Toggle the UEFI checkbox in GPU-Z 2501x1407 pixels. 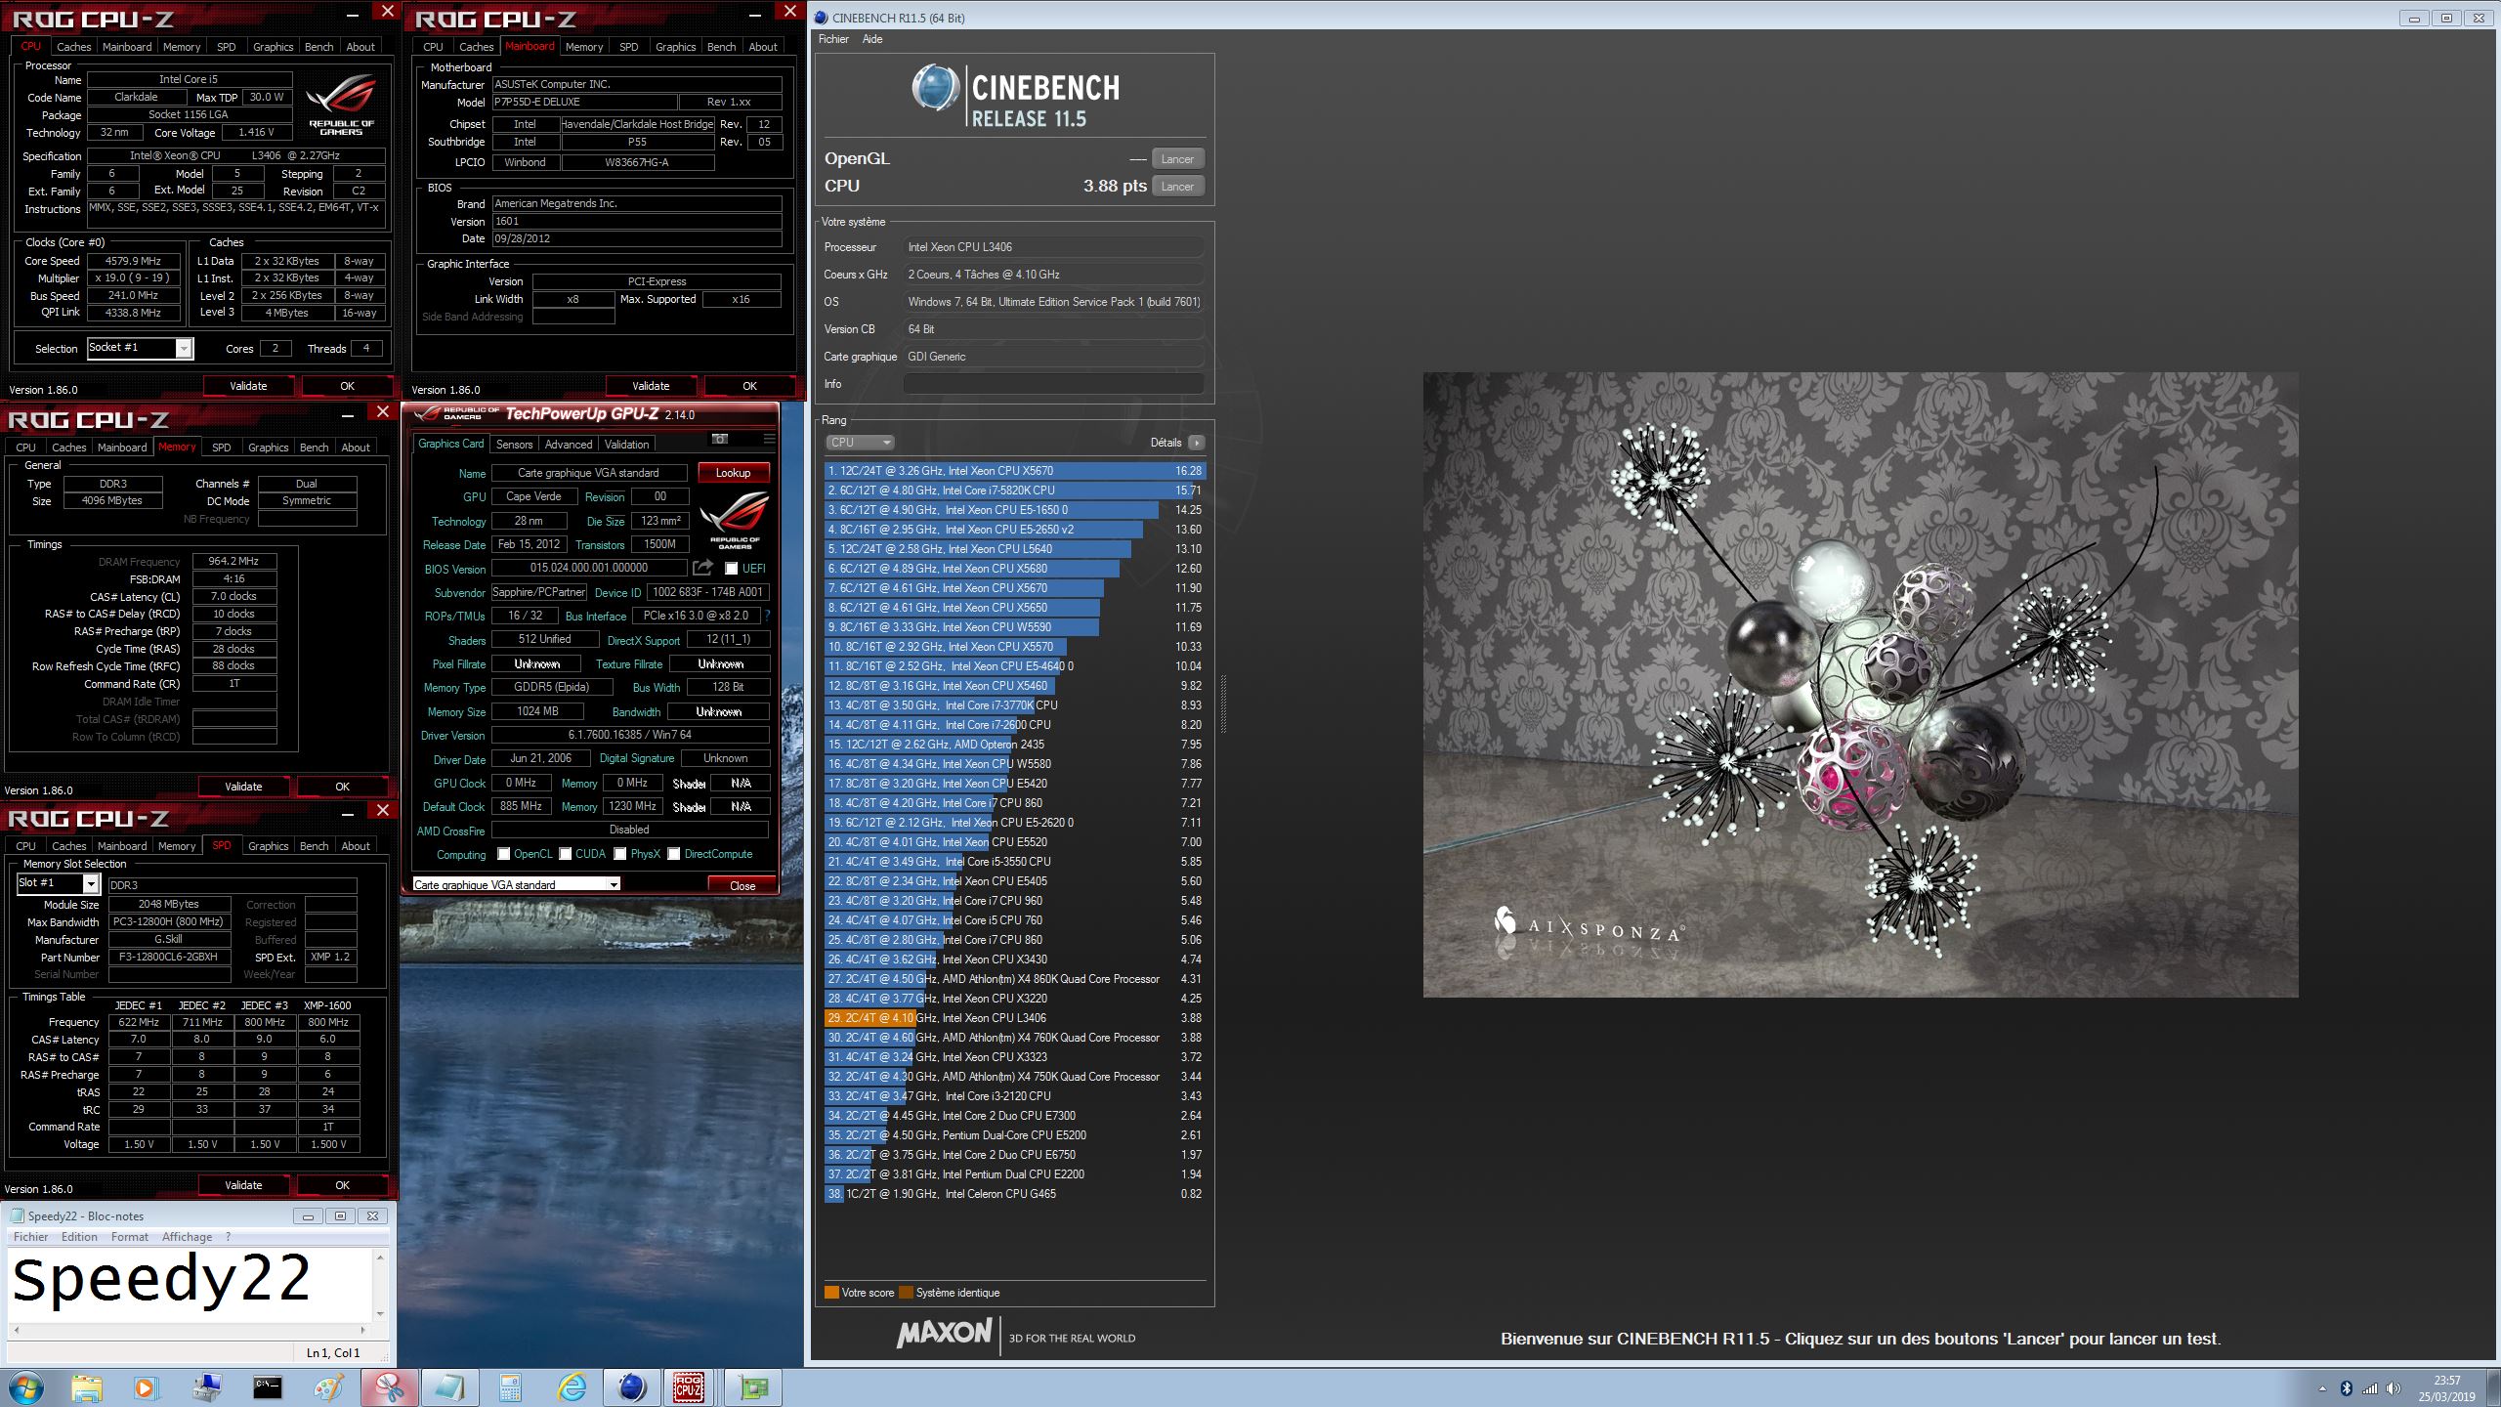pos(731,569)
